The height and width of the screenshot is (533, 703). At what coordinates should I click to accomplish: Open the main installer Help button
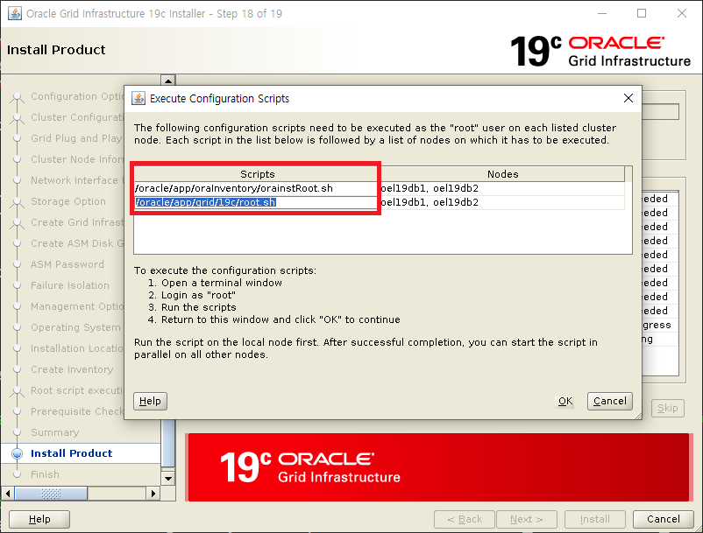[39, 519]
